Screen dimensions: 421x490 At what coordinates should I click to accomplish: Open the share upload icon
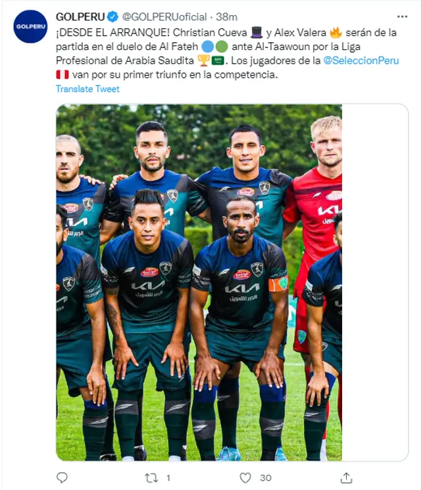click(346, 477)
